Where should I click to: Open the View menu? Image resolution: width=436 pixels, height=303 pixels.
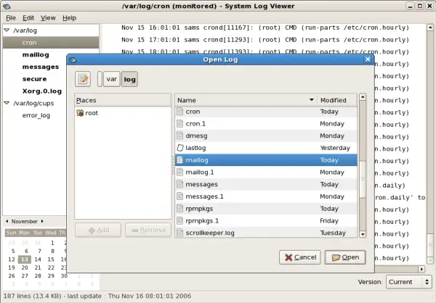(x=48, y=17)
